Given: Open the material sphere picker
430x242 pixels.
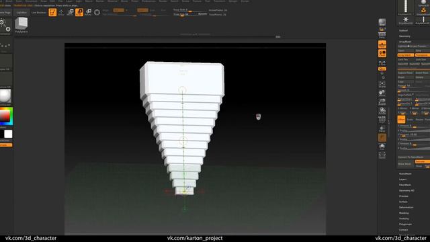Looking at the screenshot, I should (x=5, y=97).
